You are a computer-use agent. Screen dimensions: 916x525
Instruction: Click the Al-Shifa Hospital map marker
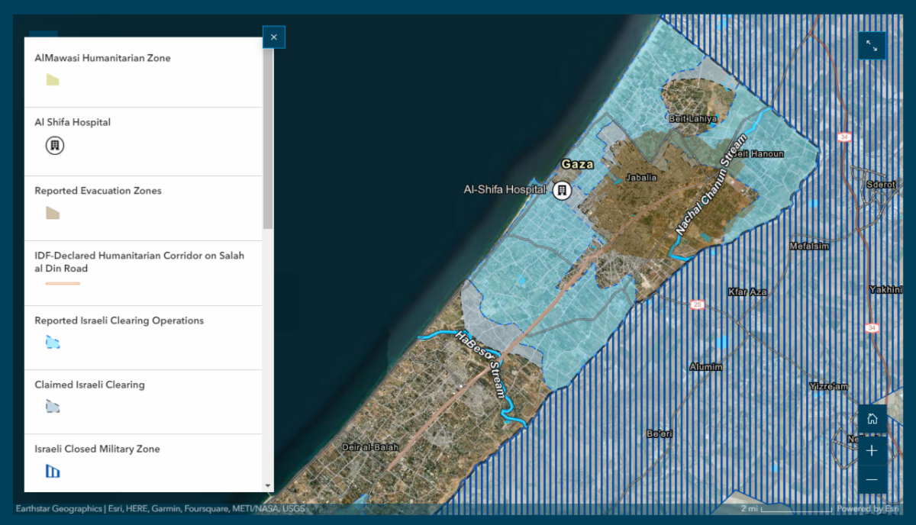562,190
